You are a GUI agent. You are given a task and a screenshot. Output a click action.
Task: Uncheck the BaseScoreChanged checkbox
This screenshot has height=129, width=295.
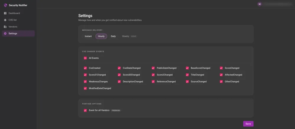pos(187,68)
